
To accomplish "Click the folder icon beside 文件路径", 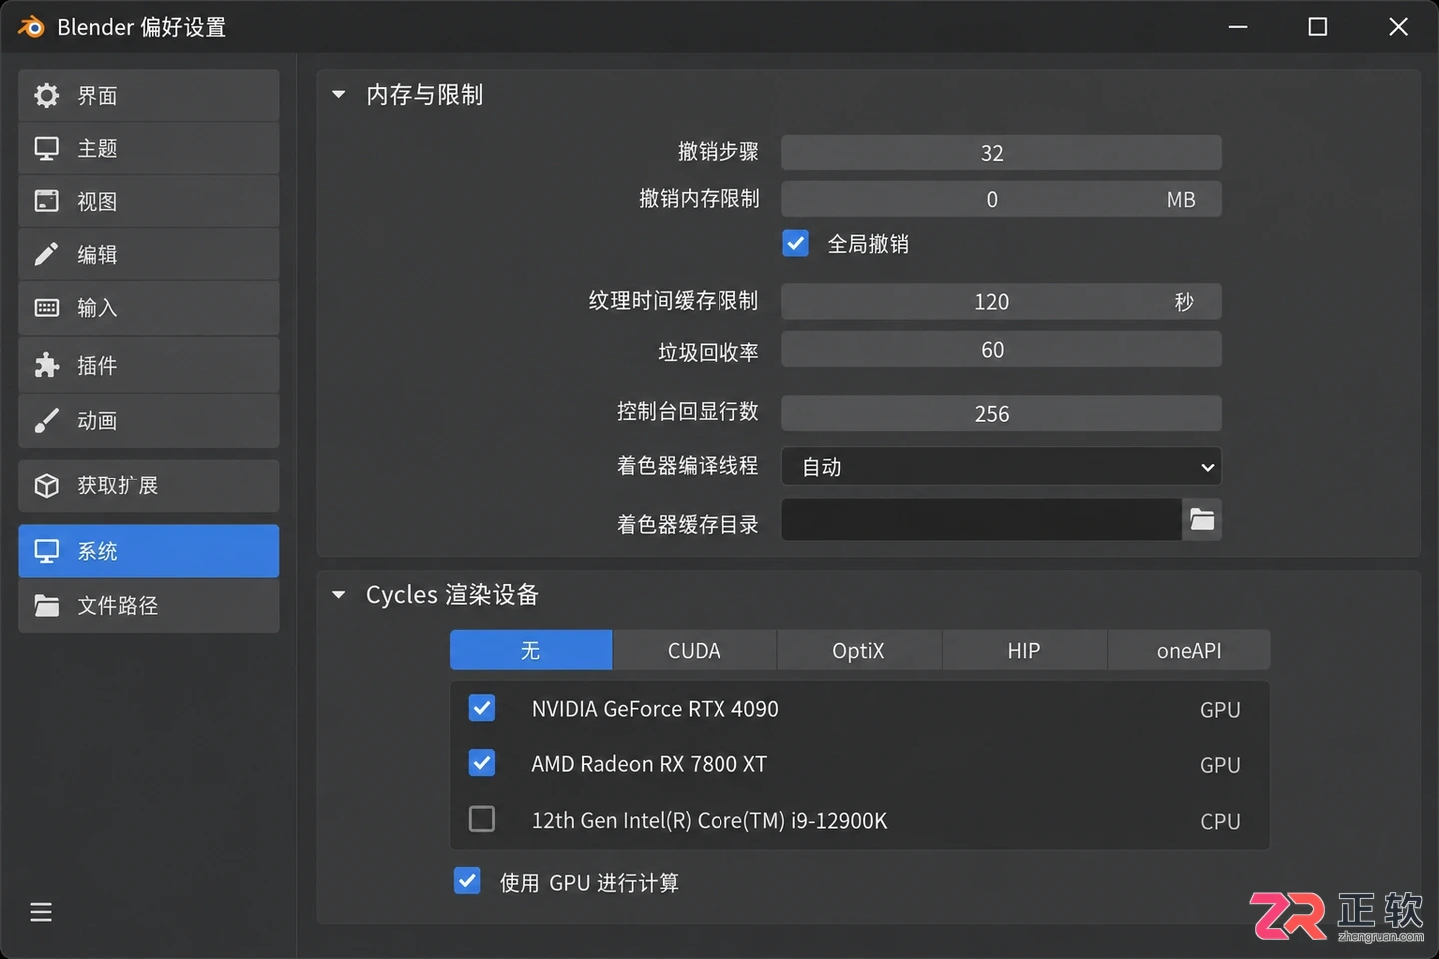I will (46, 605).
